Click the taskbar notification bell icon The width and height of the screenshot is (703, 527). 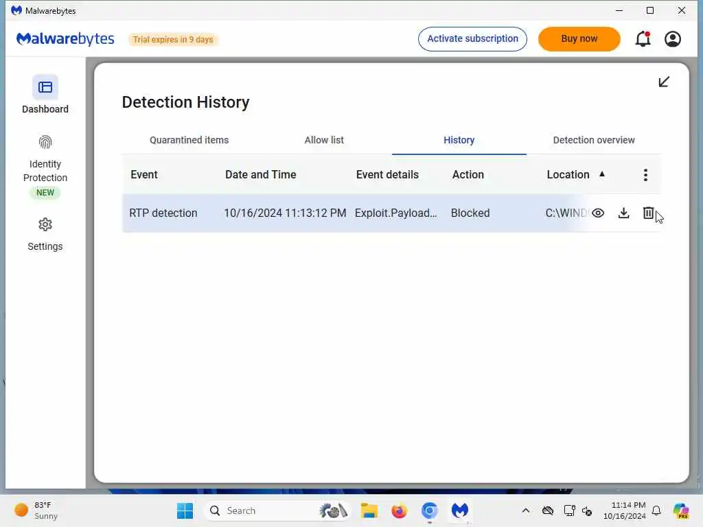coord(656,511)
